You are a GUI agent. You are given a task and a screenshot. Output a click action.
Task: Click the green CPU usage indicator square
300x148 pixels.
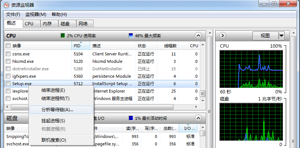tap(63, 36)
